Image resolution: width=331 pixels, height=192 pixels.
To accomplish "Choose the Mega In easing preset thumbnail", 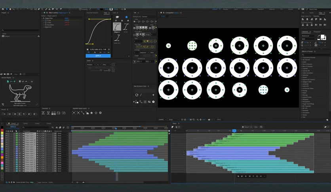I will point(117,27).
